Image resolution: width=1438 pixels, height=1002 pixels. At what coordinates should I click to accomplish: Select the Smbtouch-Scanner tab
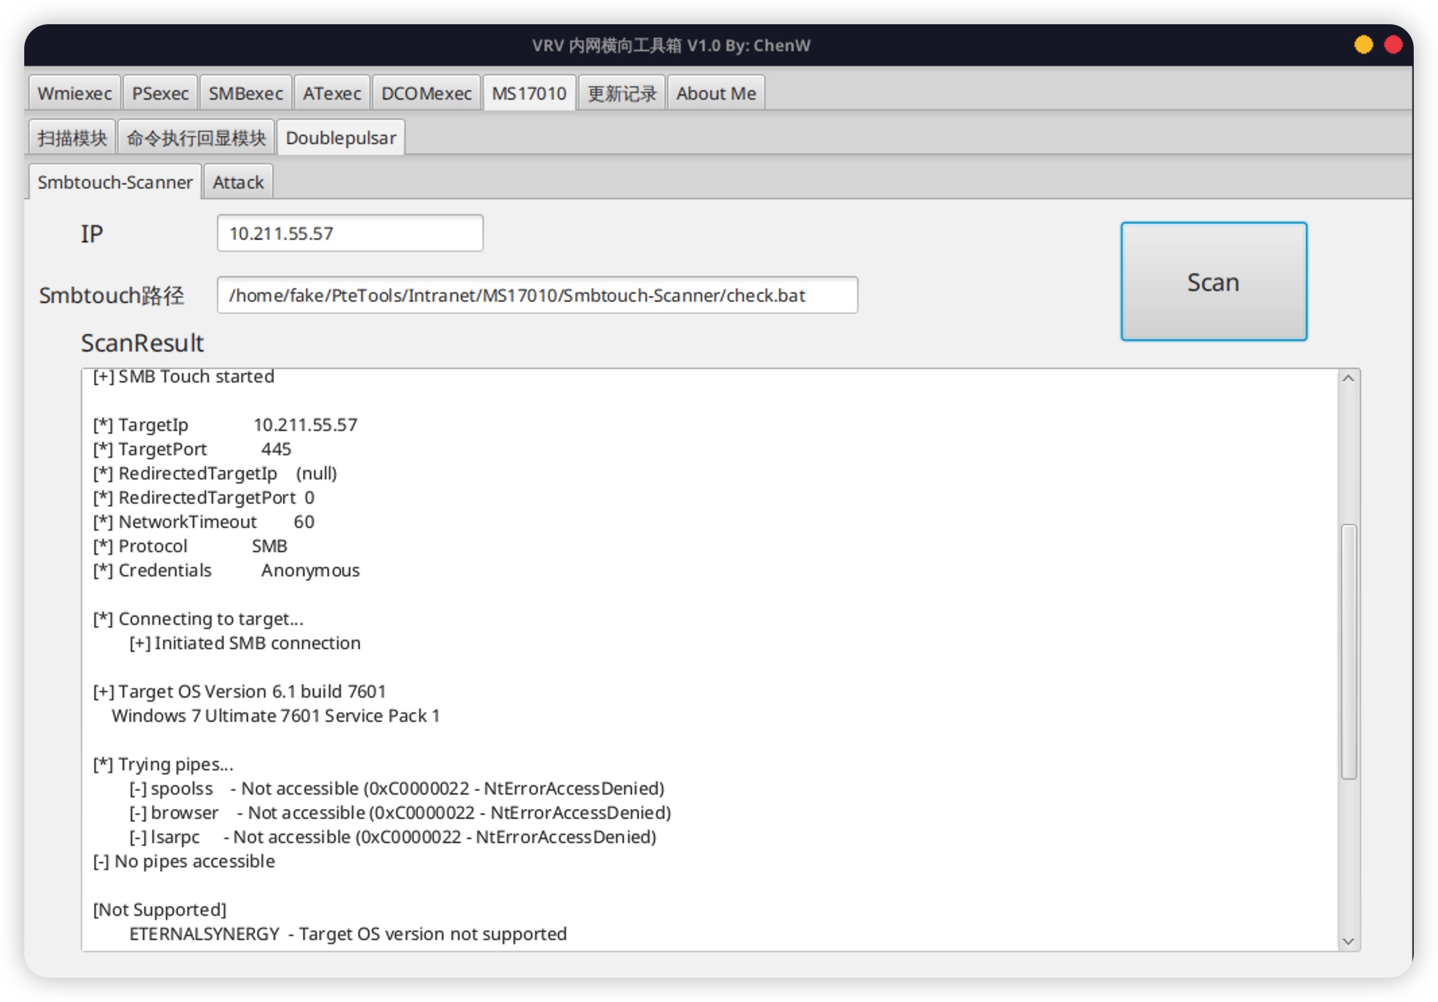[x=115, y=182]
